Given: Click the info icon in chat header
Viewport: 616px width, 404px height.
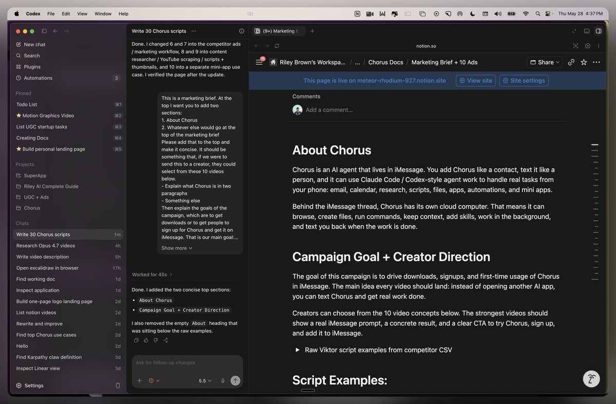Looking at the screenshot, I should (242, 31).
